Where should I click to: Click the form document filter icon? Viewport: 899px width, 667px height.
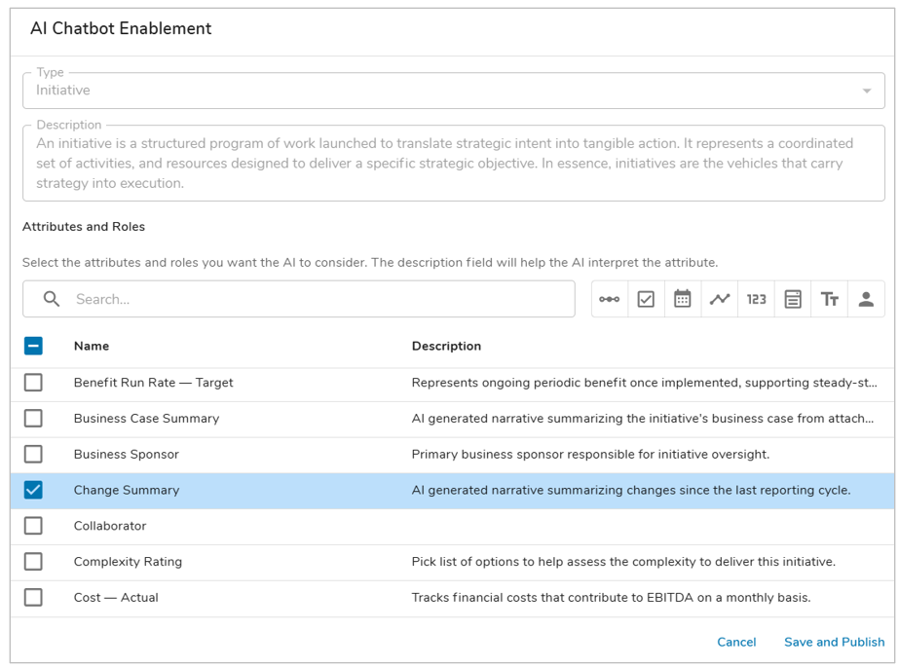(793, 300)
